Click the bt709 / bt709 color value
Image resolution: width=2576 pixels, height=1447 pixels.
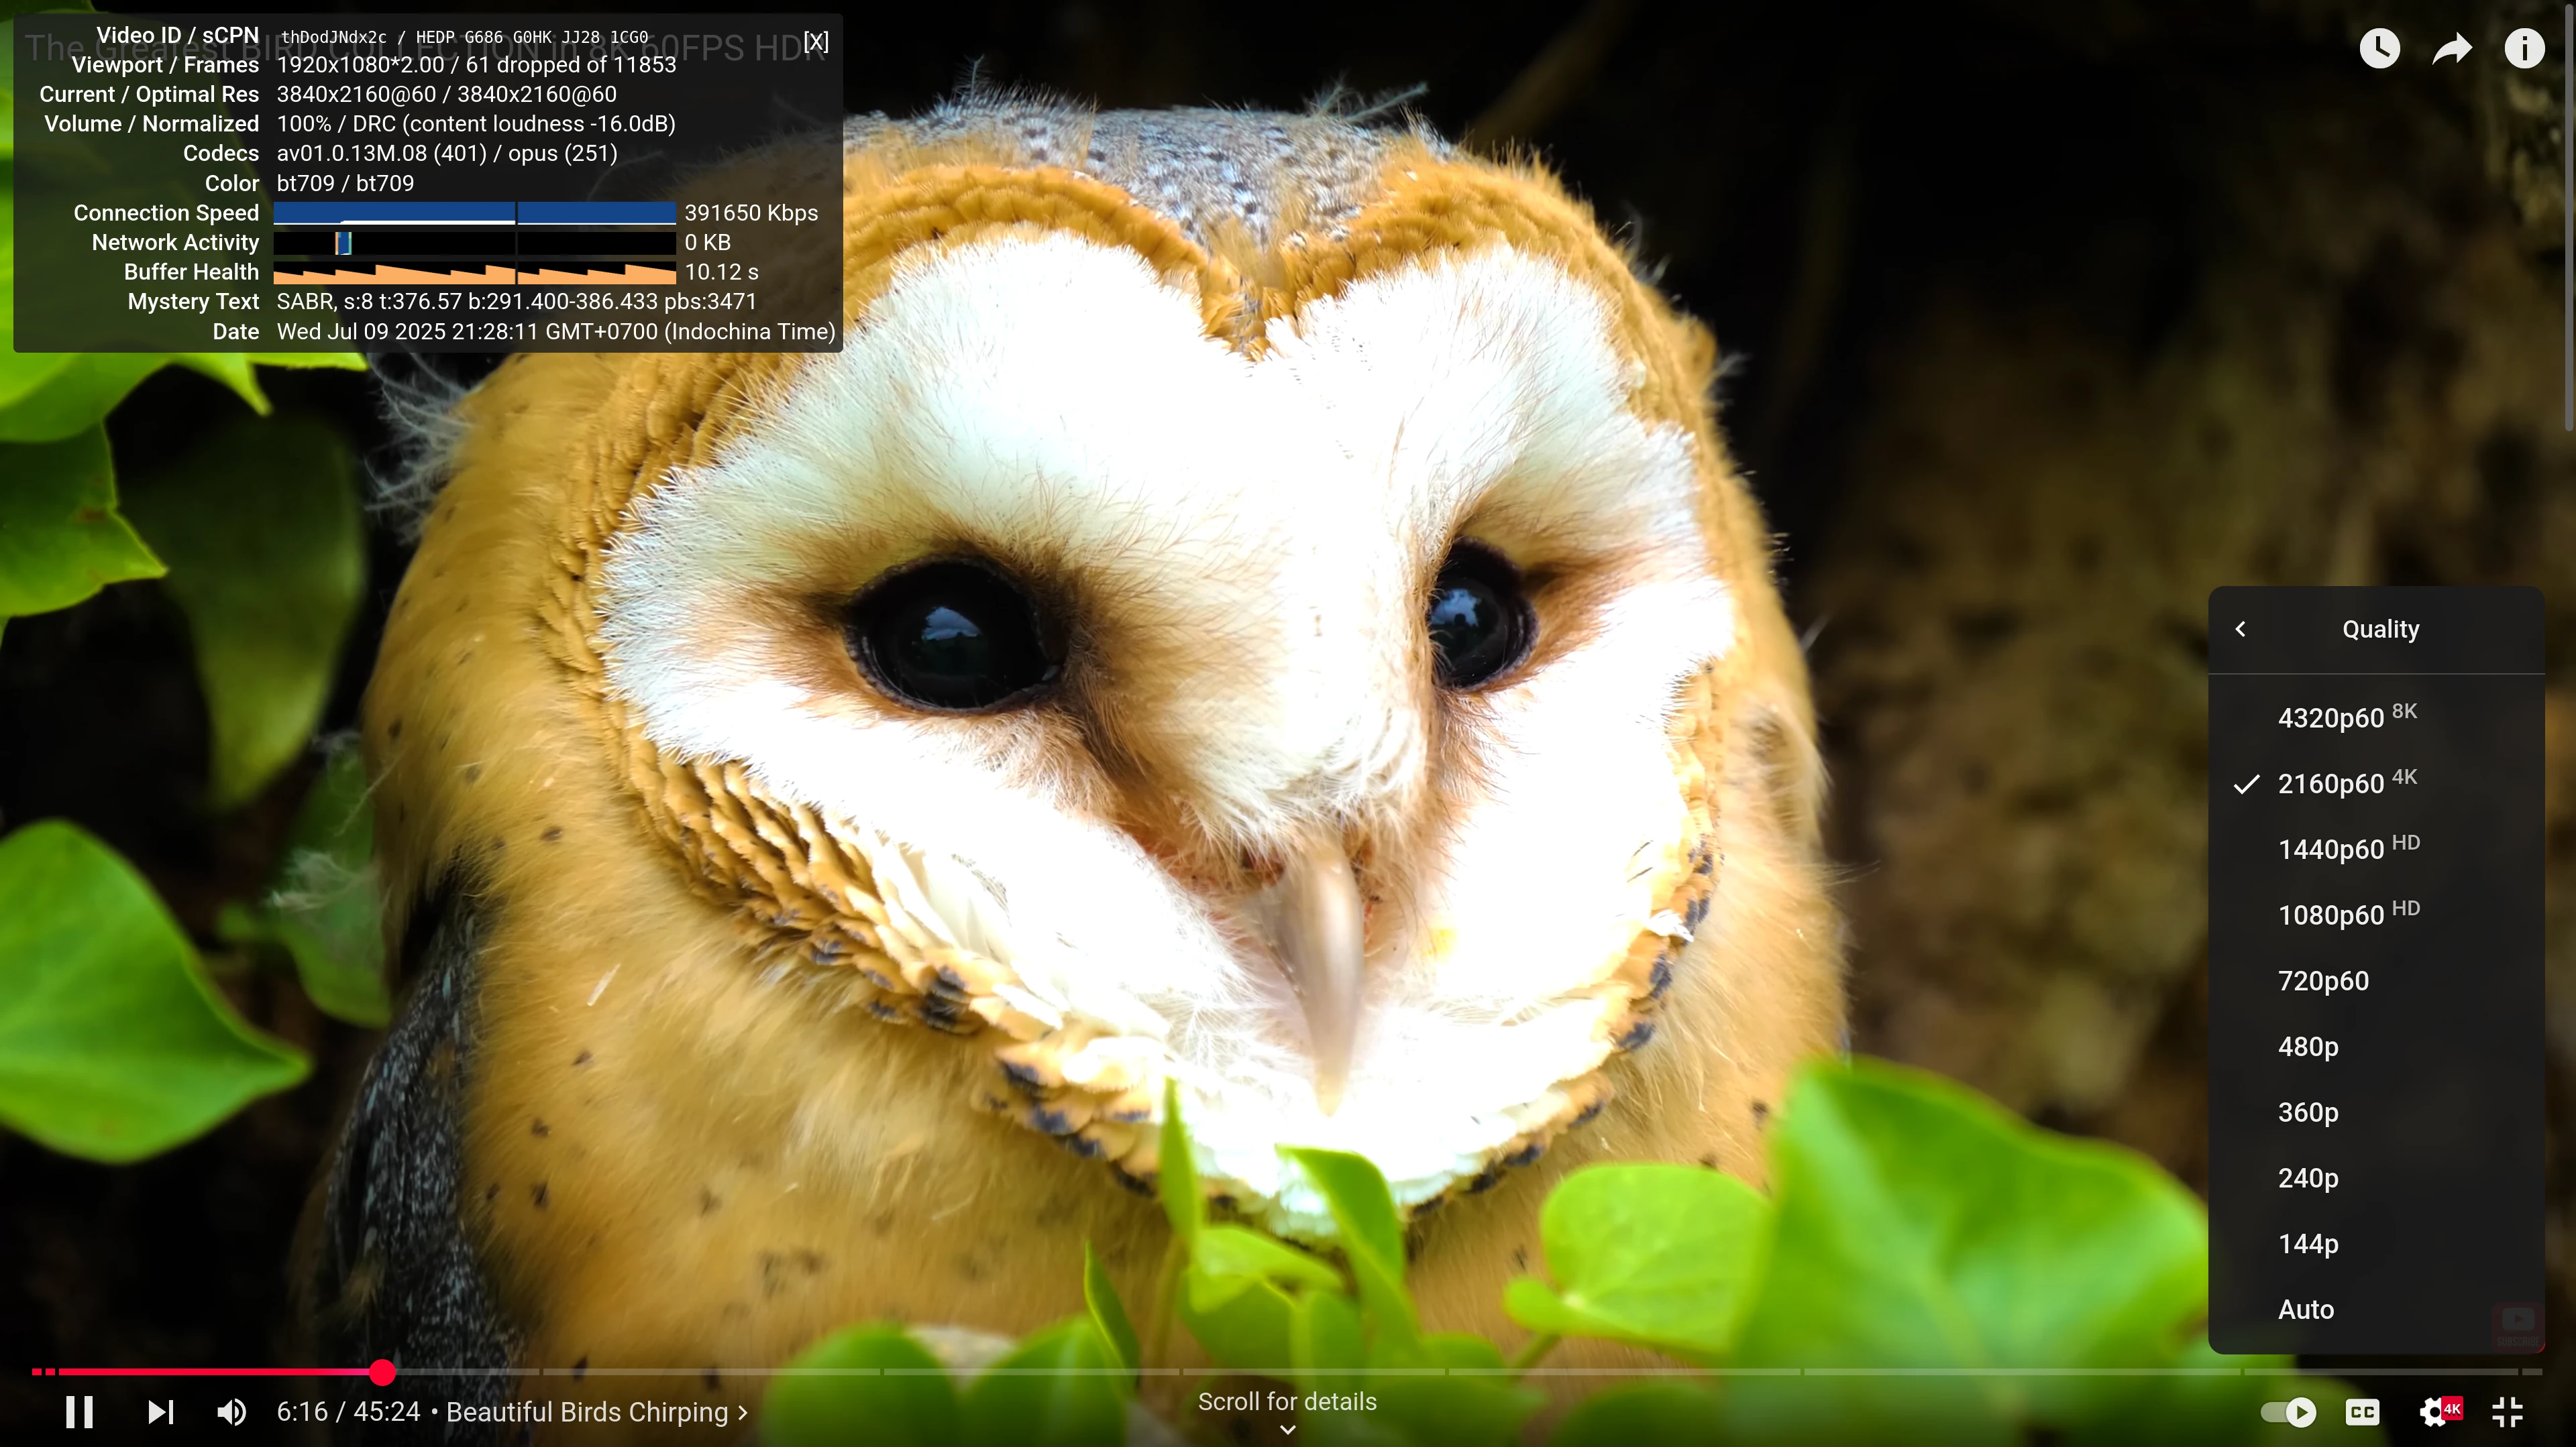(x=345, y=183)
